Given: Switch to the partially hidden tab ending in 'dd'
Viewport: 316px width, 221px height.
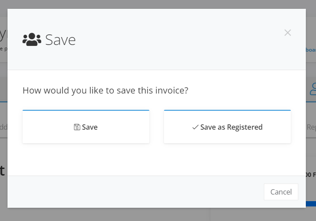Looking at the screenshot, I should pyautogui.click(x=4, y=127).
